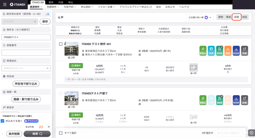Viewport: 255px width, 138px height.
Task: Switch to the 物件 top tab
Action: pyautogui.click(x=51, y=2)
